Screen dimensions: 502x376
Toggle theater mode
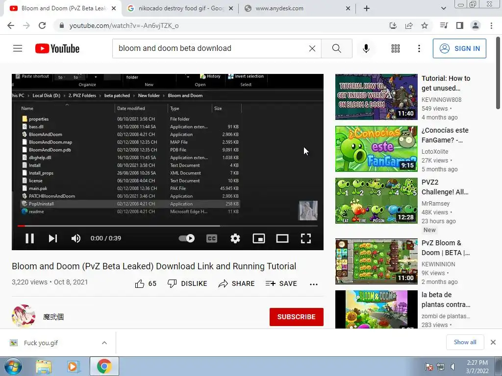coord(282,238)
